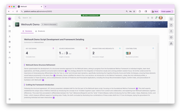Open the info icon in right panel
The width and height of the screenshot is (181, 112).
(171, 19)
